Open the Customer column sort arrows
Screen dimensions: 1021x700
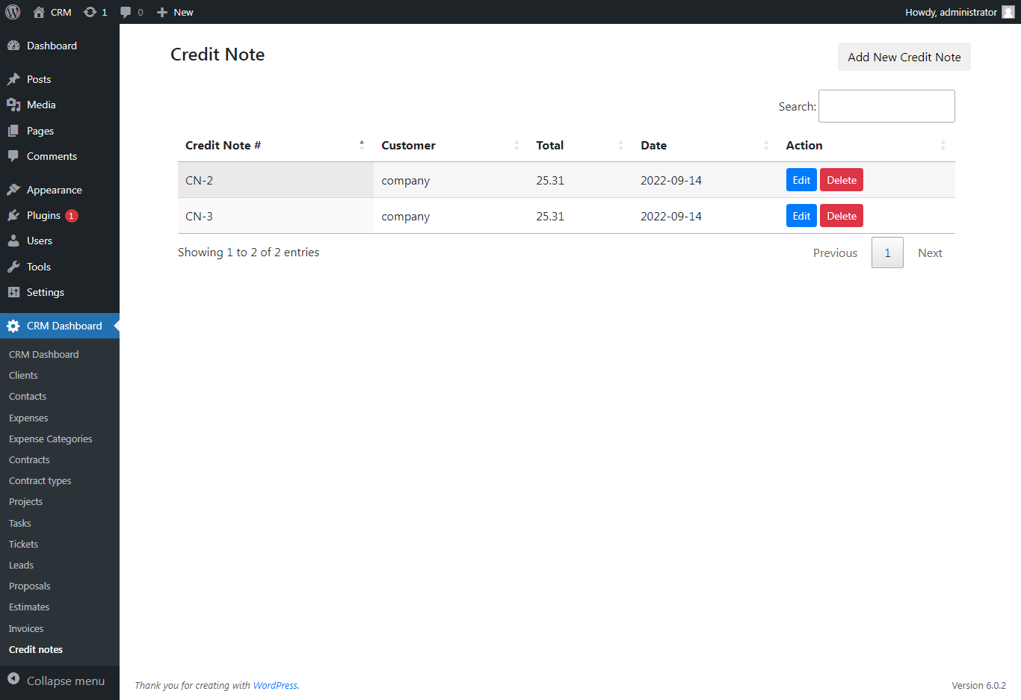516,145
